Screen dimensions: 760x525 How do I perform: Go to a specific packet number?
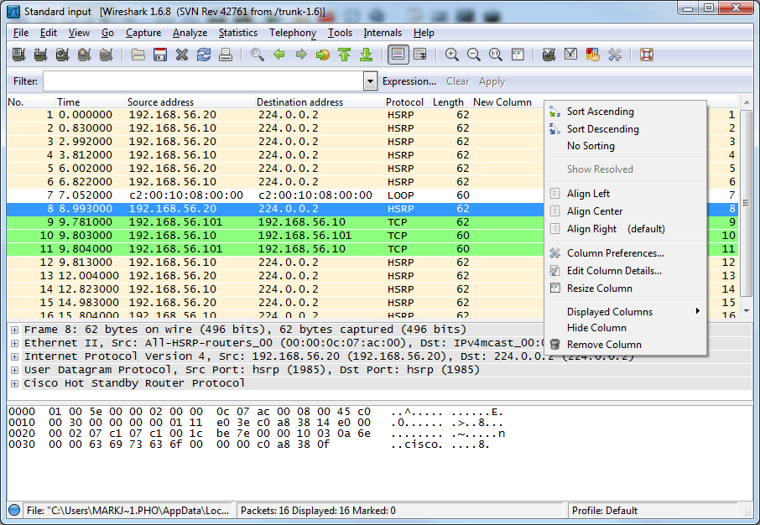coord(323,55)
